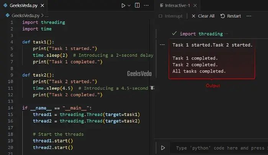268x155 pixels.
Task: Expand collapsed 'import threading' cell ellipsis
Action: 227,34
